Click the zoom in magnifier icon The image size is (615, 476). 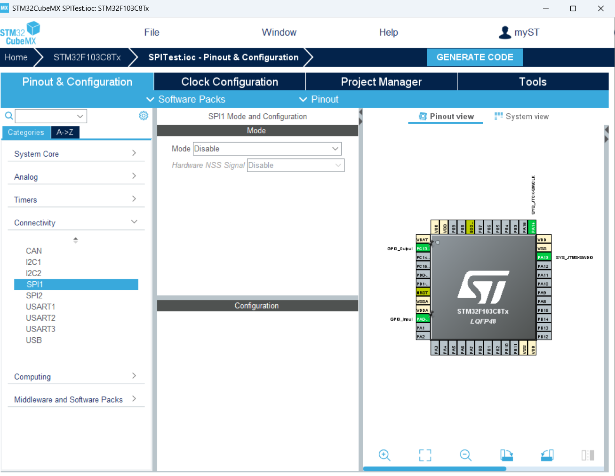tap(384, 455)
